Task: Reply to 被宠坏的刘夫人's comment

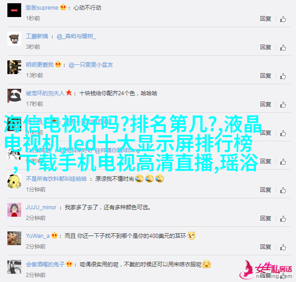Action: coord(266,104)
